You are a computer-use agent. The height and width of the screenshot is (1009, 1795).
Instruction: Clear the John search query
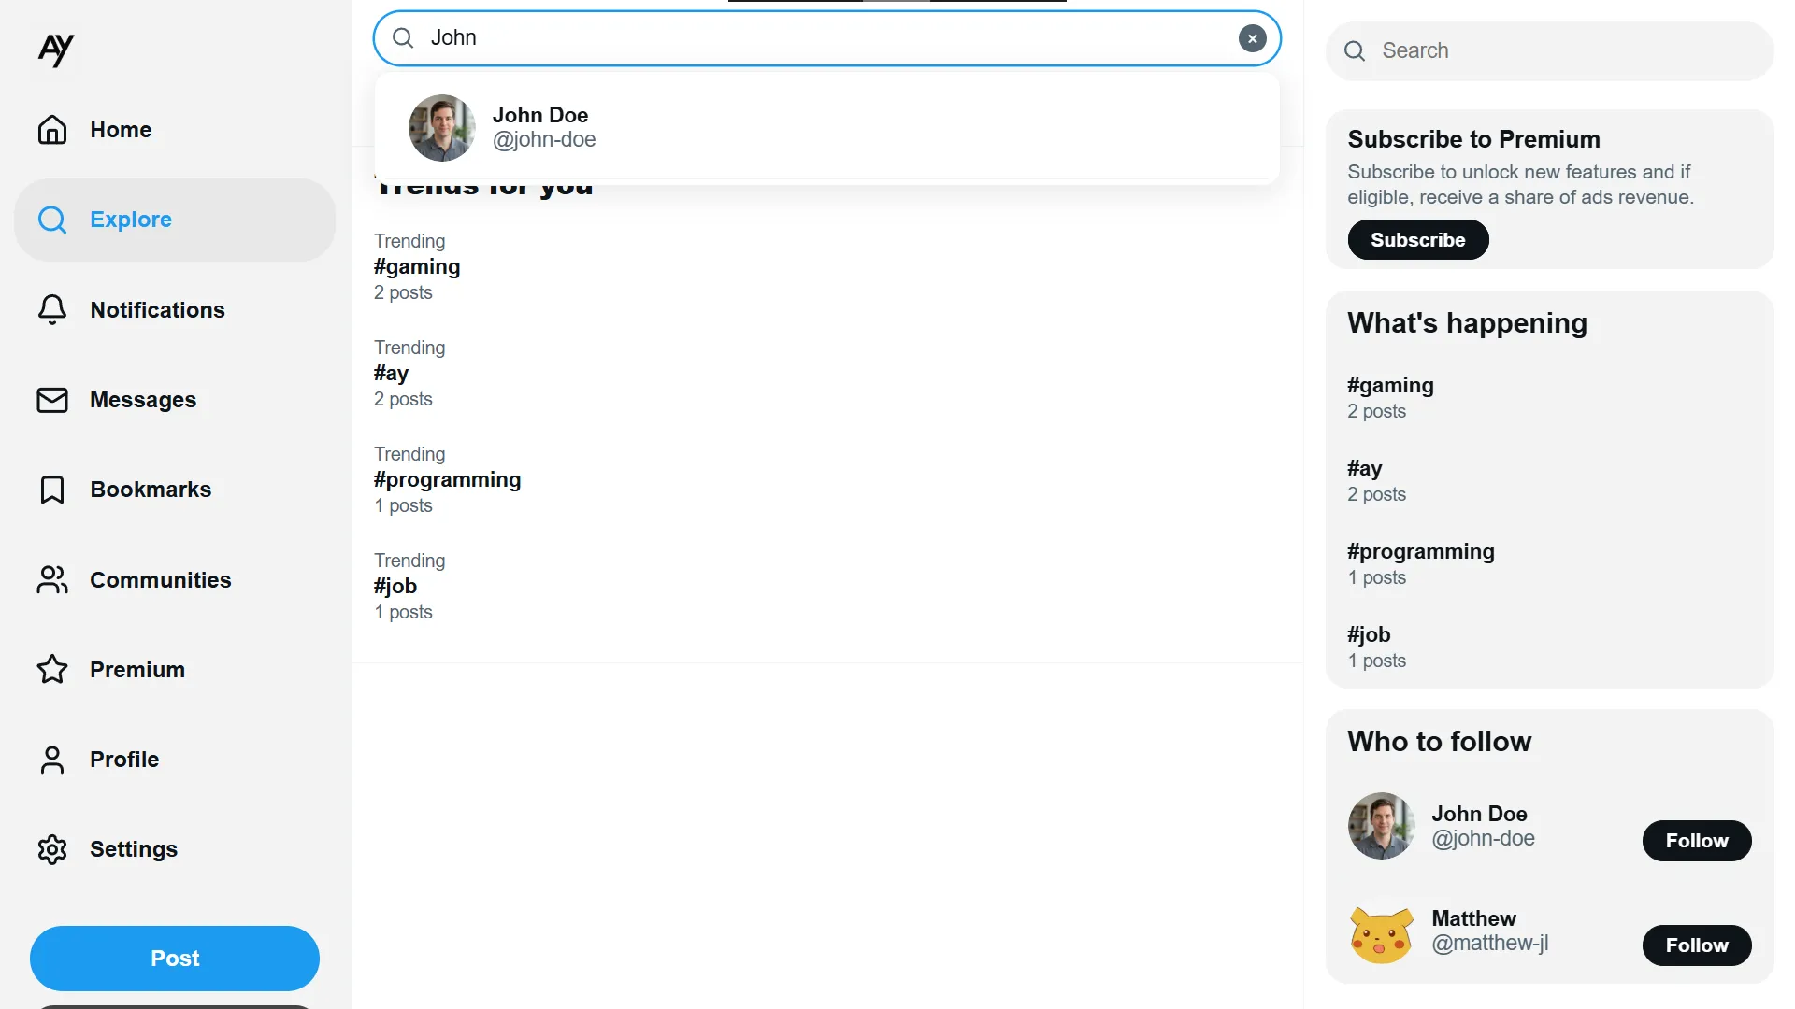1252,38
